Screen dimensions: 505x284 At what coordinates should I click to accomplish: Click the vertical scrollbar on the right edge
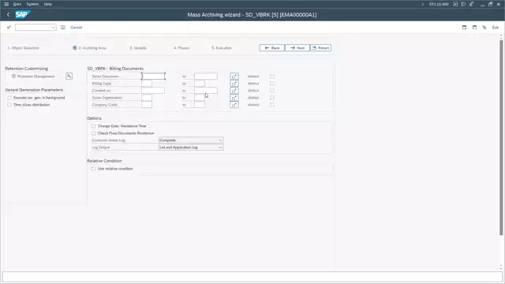coord(501,138)
